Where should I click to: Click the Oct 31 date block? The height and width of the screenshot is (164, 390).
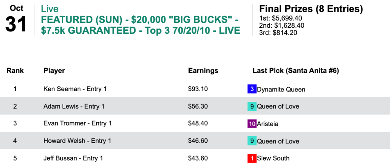[16, 20]
